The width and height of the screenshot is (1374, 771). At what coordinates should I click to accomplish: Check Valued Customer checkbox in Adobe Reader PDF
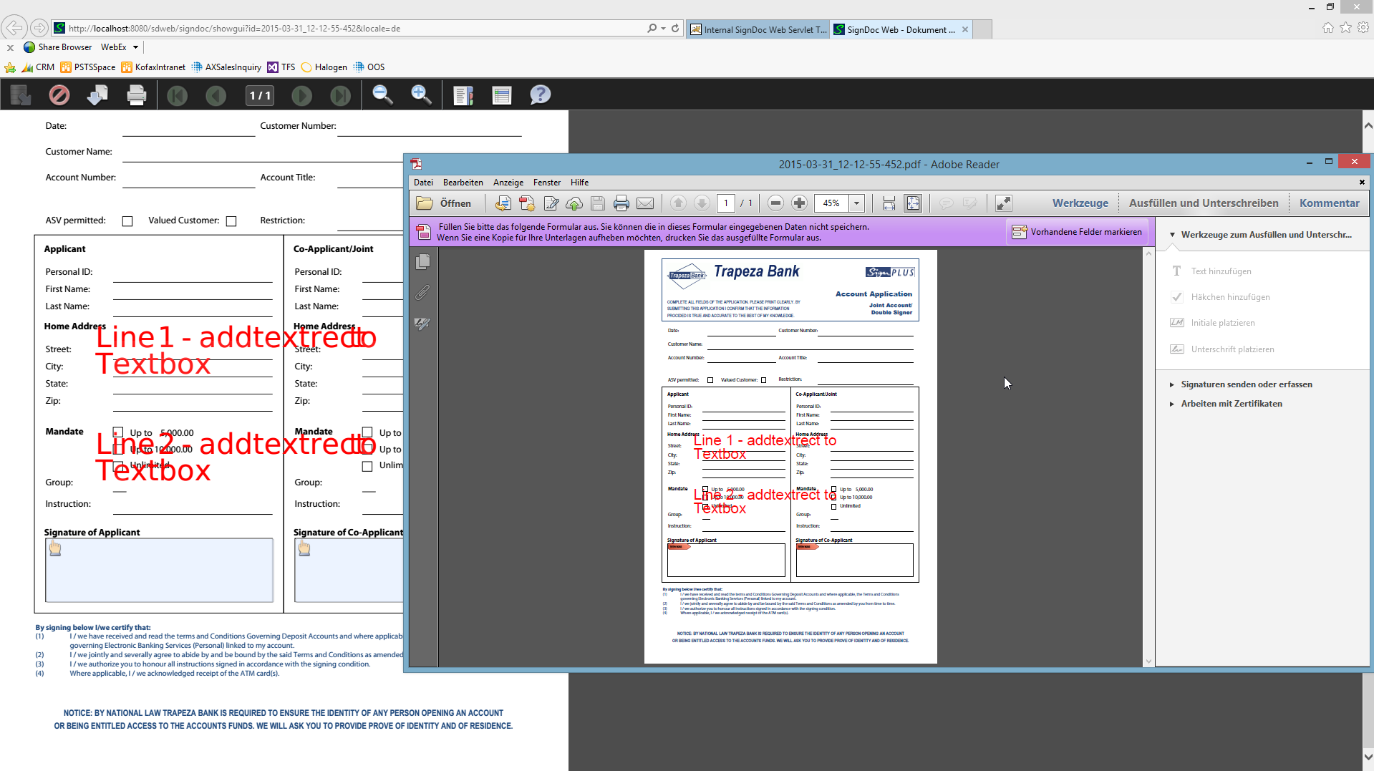(x=763, y=380)
